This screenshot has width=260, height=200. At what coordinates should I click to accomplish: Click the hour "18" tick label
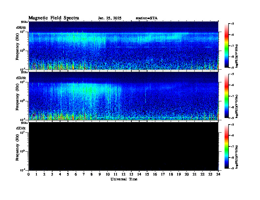tap(171, 175)
